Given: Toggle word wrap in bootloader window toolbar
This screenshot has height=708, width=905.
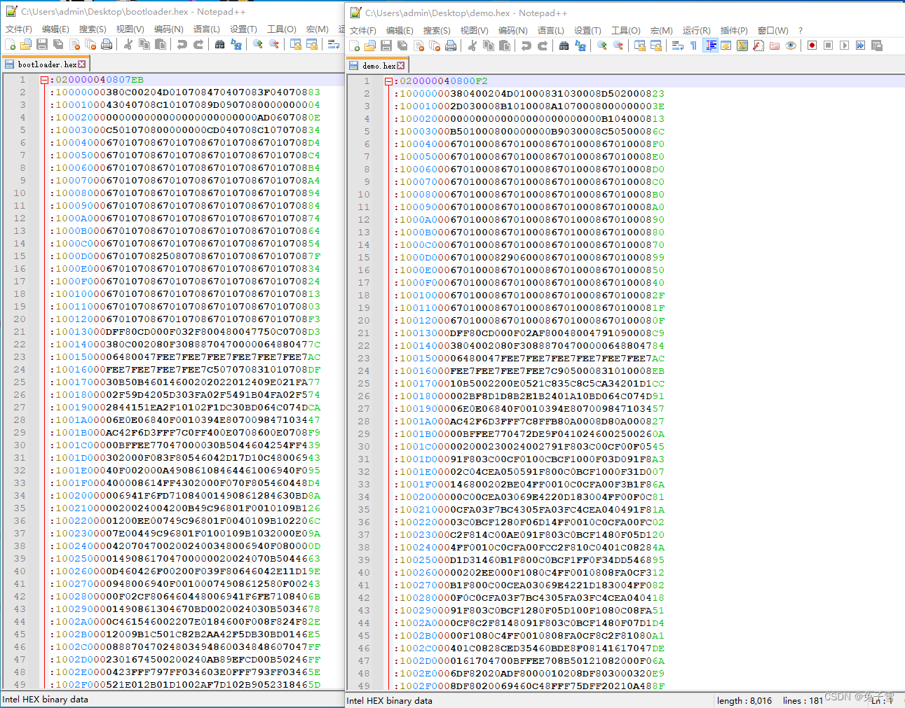Looking at the screenshot, I should 334,44.
